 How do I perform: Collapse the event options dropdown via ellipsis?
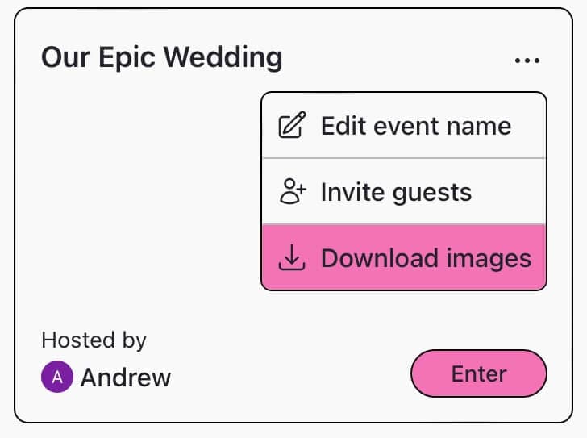pyautogui.click(x=527, y=60)
